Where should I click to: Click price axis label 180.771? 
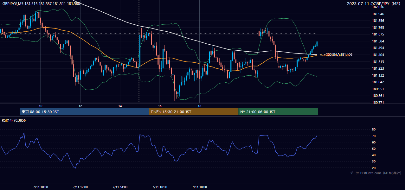[378, 103]
